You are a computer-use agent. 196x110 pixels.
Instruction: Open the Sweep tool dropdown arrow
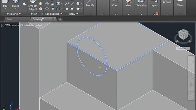tap(16, 8)
